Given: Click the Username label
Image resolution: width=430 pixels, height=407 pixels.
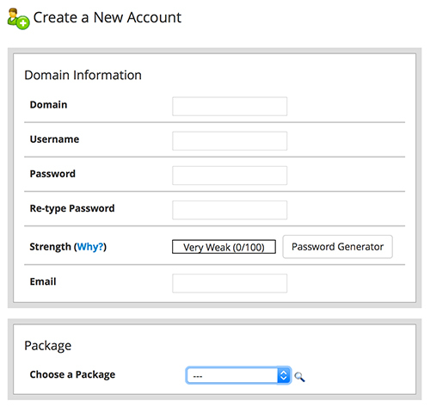Looking at the screenshot, I should click(x=54, y=139).
